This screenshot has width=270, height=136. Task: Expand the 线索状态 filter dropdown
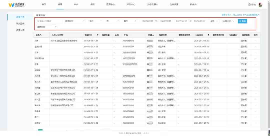click(x=75, y=21)
